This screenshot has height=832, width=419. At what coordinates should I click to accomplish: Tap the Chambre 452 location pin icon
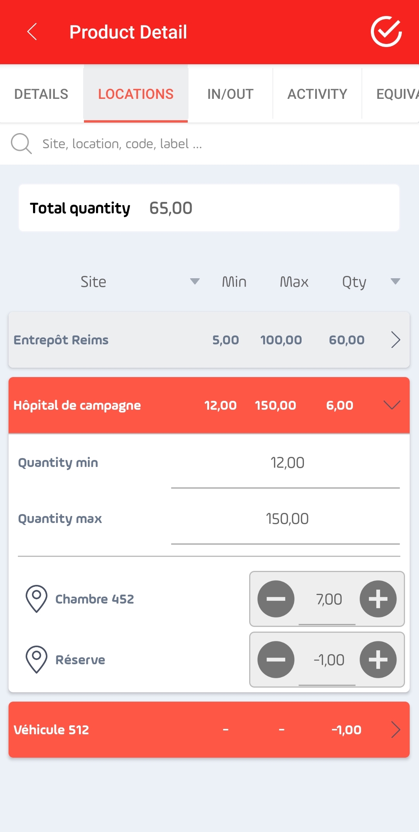(x=37, y=599)
